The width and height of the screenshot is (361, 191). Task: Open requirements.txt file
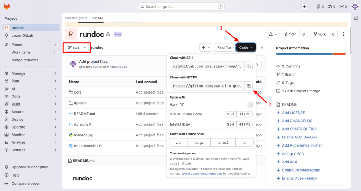click(x=88, y=145)
